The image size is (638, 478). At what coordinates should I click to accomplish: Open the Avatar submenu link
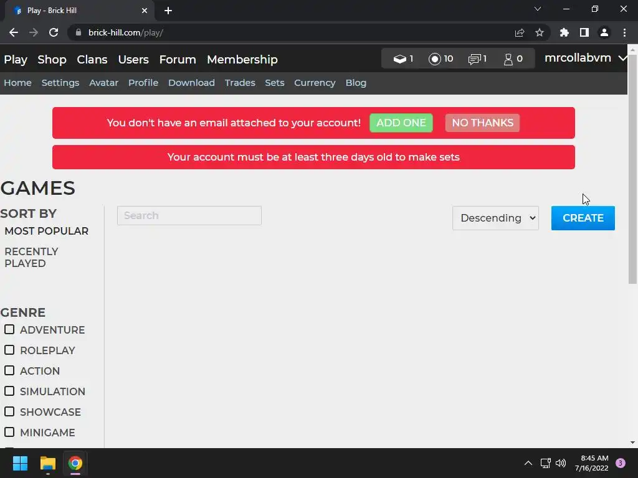click(x=104, y=83)
